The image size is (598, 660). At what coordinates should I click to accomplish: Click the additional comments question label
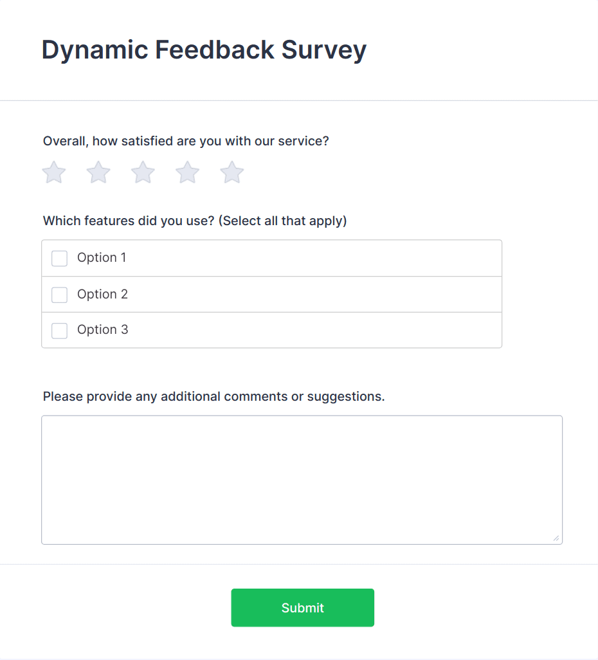(x=213, y=396)
